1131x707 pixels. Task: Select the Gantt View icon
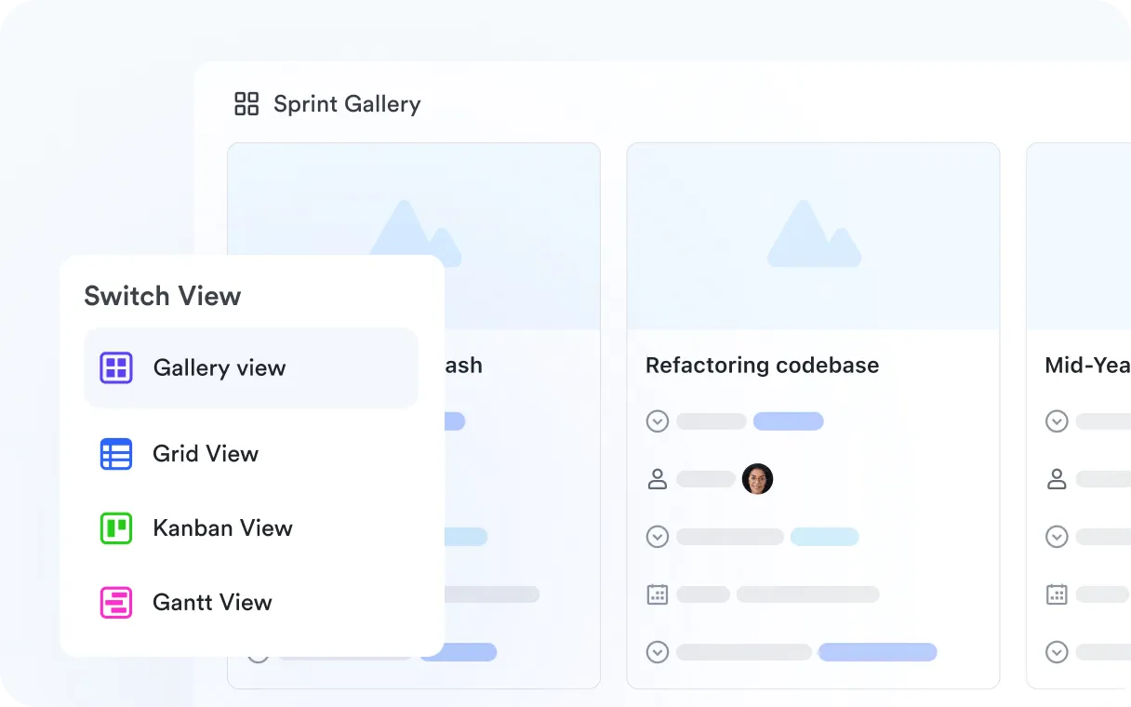[x=115, y=603]
